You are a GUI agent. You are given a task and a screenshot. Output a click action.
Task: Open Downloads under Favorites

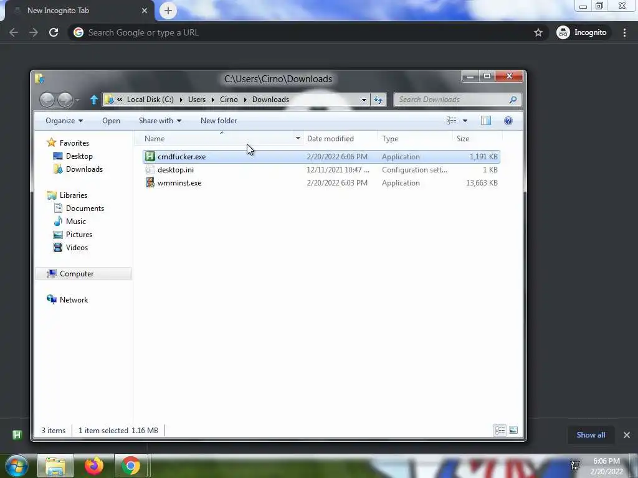click(84, 169)
